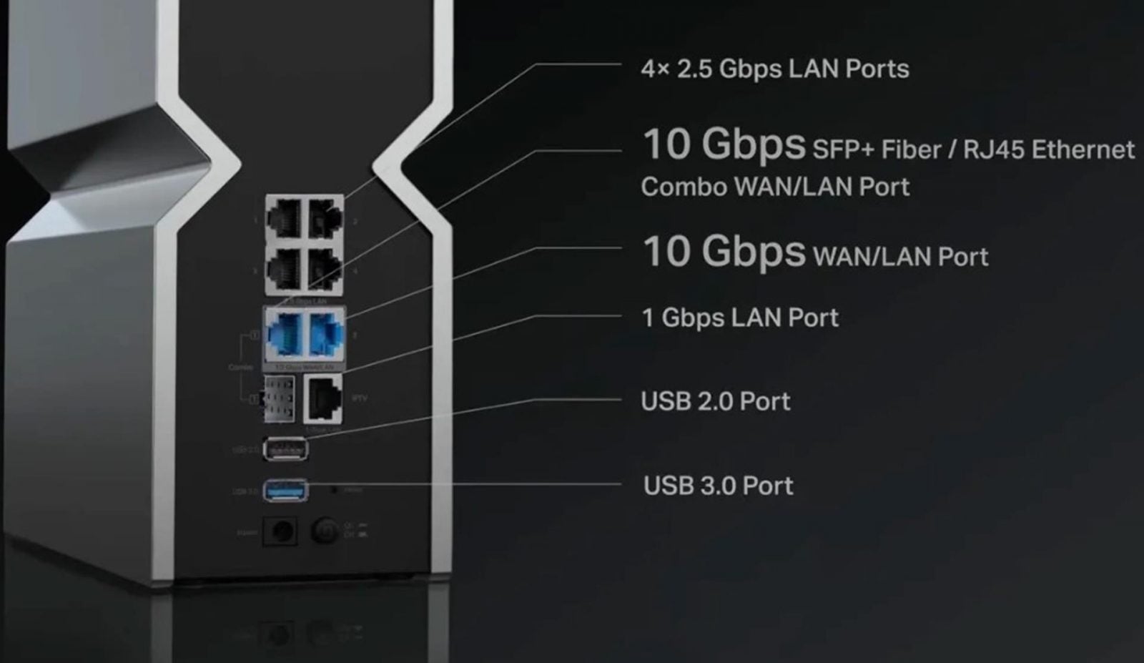1144x663 pixels.
Task: Click the "Combo WAN/LAN Port" text line
Action: pos(775,187)
